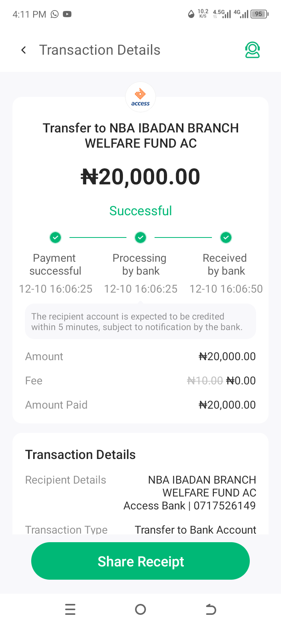This screenshot has width=281, height=625.
Task: Tap the crossed-out ₦10.00 fee
Action: (205, 380)
